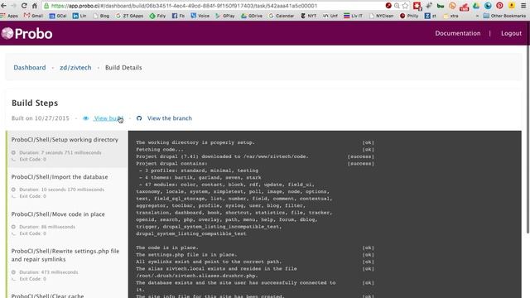Open the ZT GApps bookmark
530x298 pixels.
(129, 16)
